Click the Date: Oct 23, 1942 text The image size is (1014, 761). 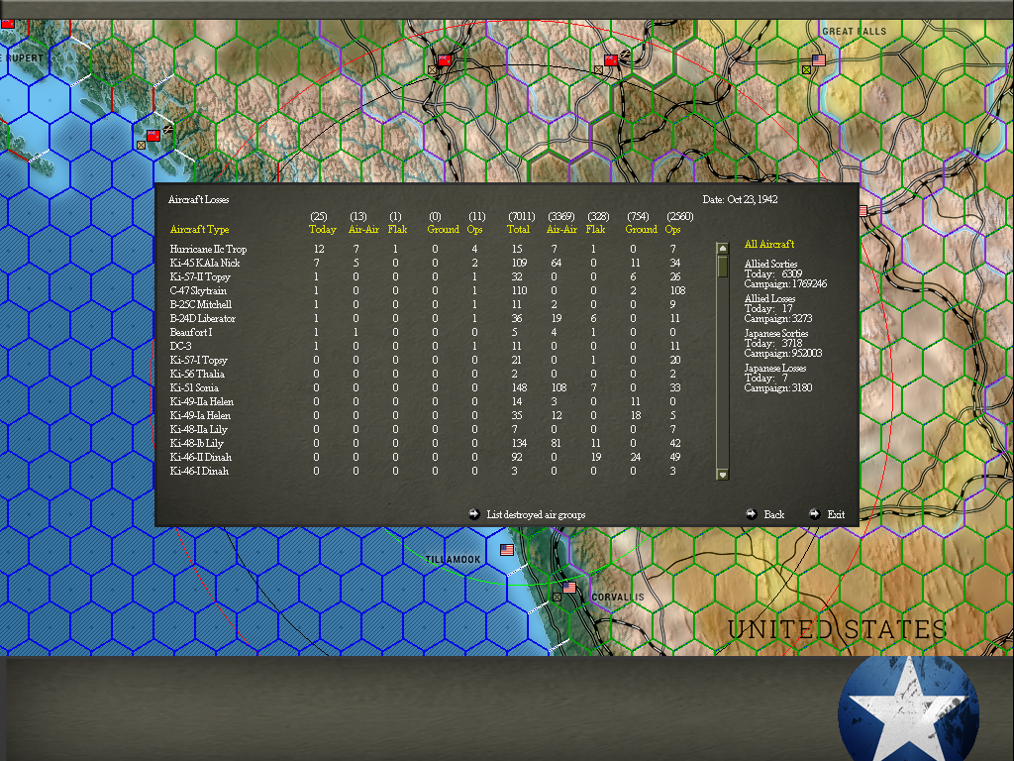[740, 199]
